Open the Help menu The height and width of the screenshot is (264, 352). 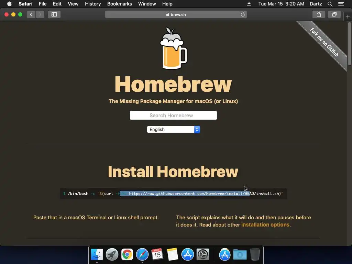(167, 4)
